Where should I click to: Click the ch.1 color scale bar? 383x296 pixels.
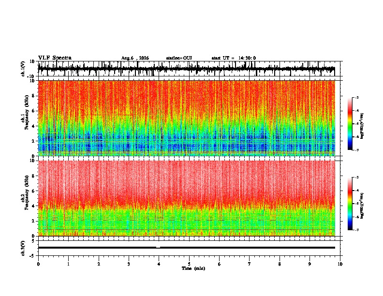click(x=350, y=124)
